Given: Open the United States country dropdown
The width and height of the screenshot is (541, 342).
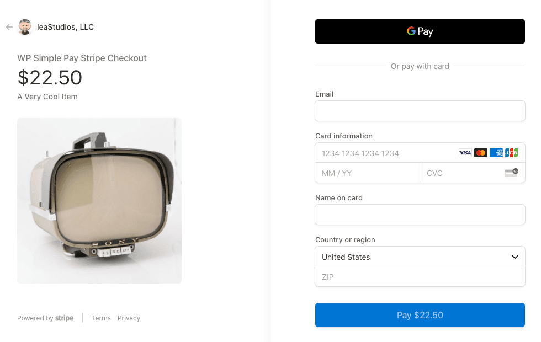Looking at the screenshot, I should (x=409, y=257).
